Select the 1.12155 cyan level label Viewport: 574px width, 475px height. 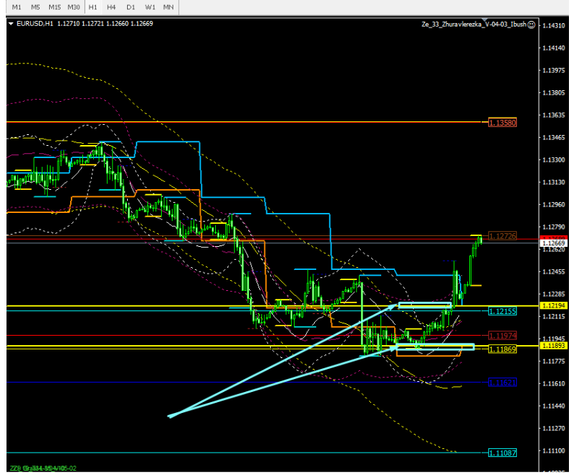pos(502,311)
